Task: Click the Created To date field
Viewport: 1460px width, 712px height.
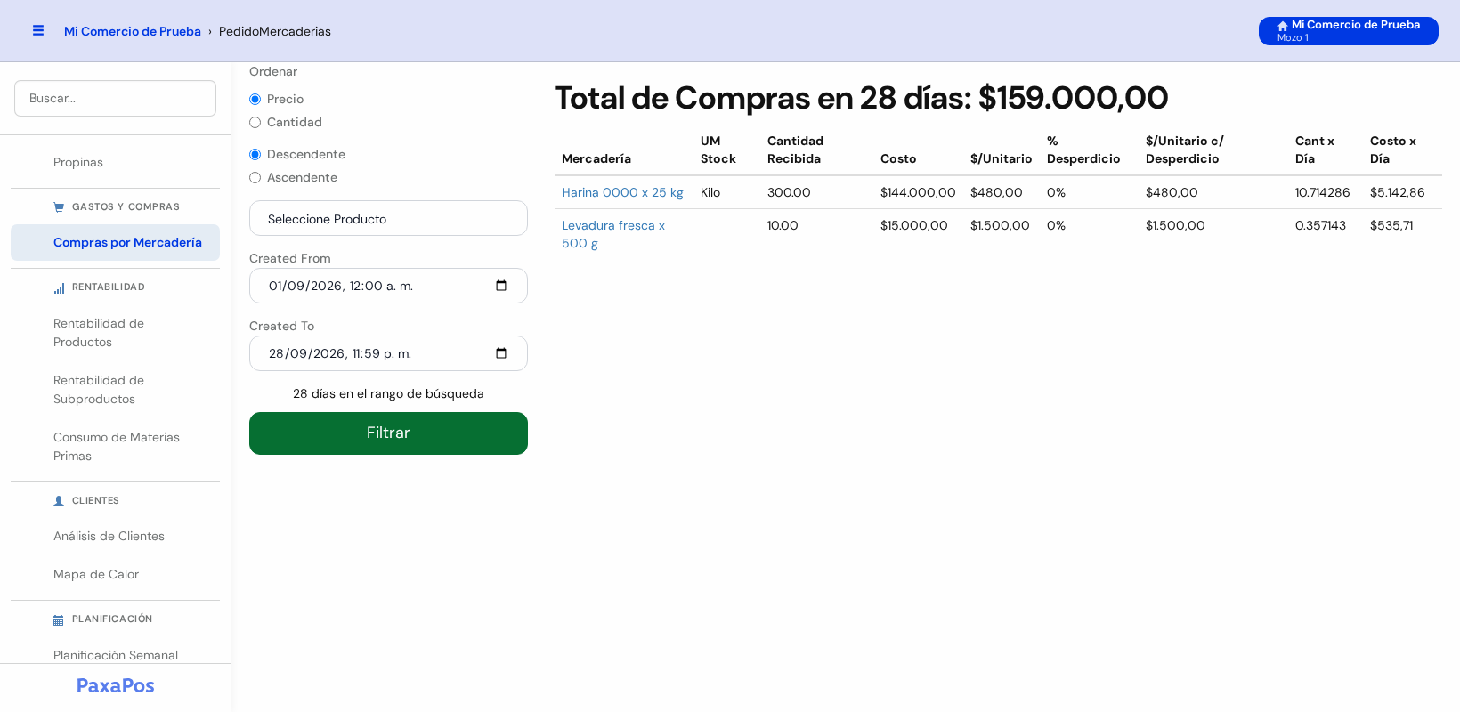Action: 388,353
